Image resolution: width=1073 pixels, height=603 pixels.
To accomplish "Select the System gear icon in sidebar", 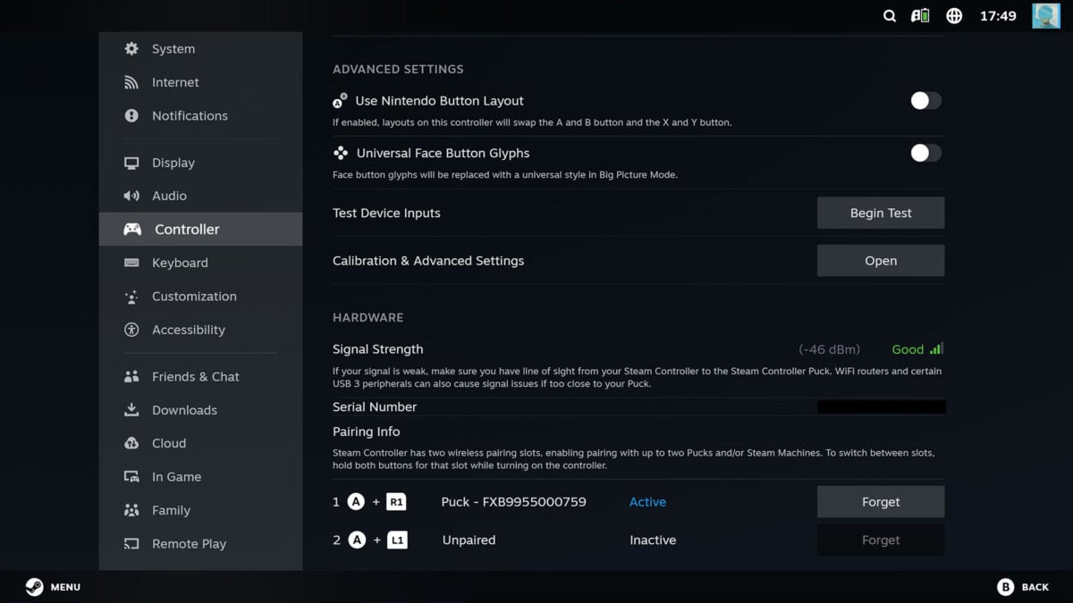I will tap(131, 48).
